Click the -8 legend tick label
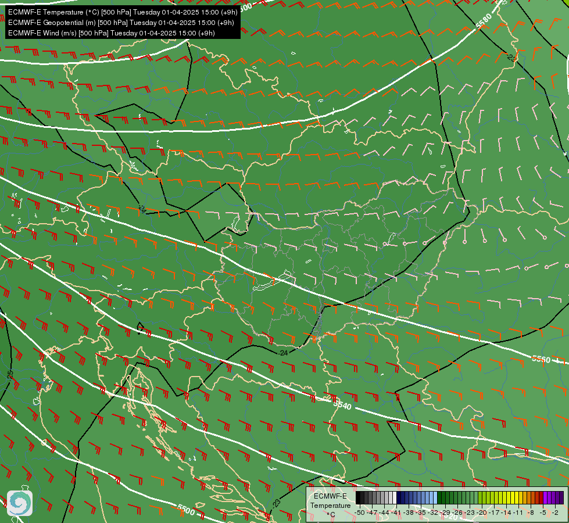The image size is (569, 523). click(x=531, y=513)
